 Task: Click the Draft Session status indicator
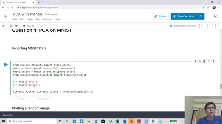(183, 26)
